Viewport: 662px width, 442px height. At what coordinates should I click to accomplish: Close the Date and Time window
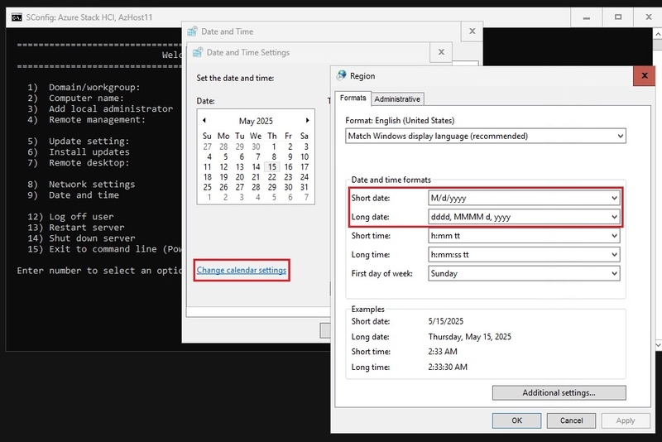tap(472, 31)
